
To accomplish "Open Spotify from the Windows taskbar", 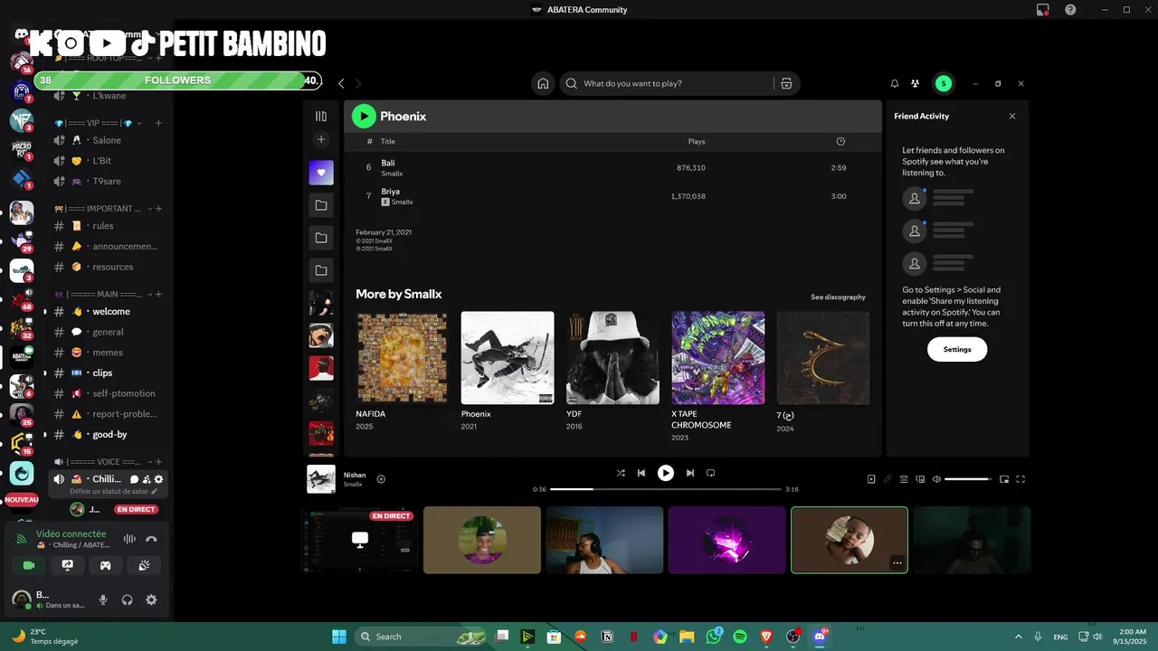I will [x=739, y=637].
